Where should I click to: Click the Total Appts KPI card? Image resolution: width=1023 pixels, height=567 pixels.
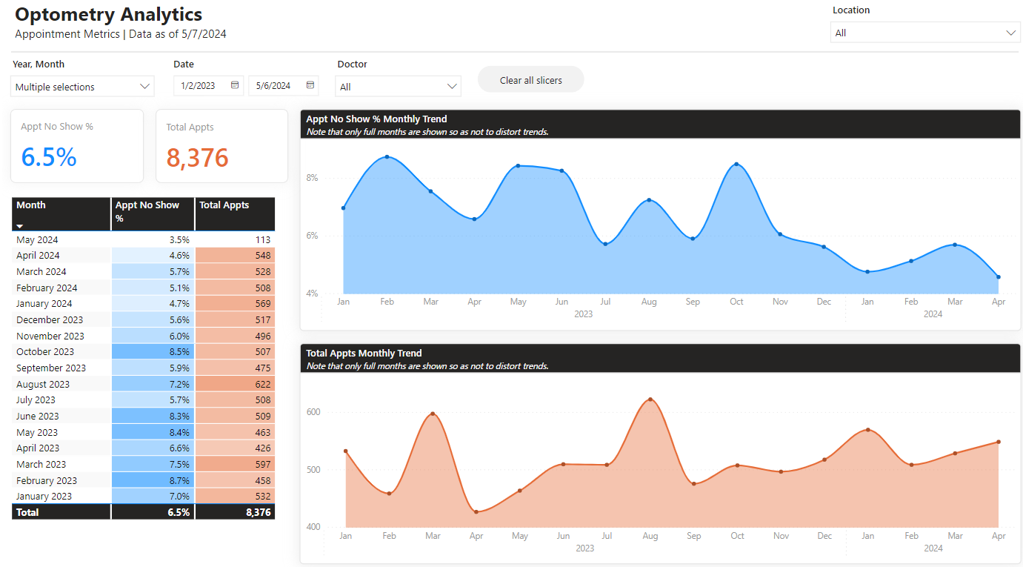(221, 145)
